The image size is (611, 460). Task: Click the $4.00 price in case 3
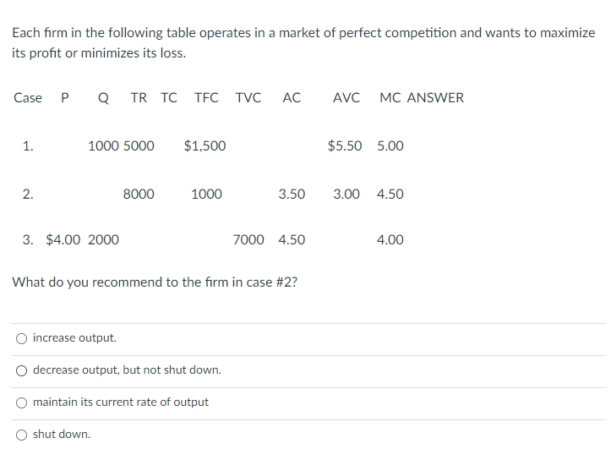point(63,239)
